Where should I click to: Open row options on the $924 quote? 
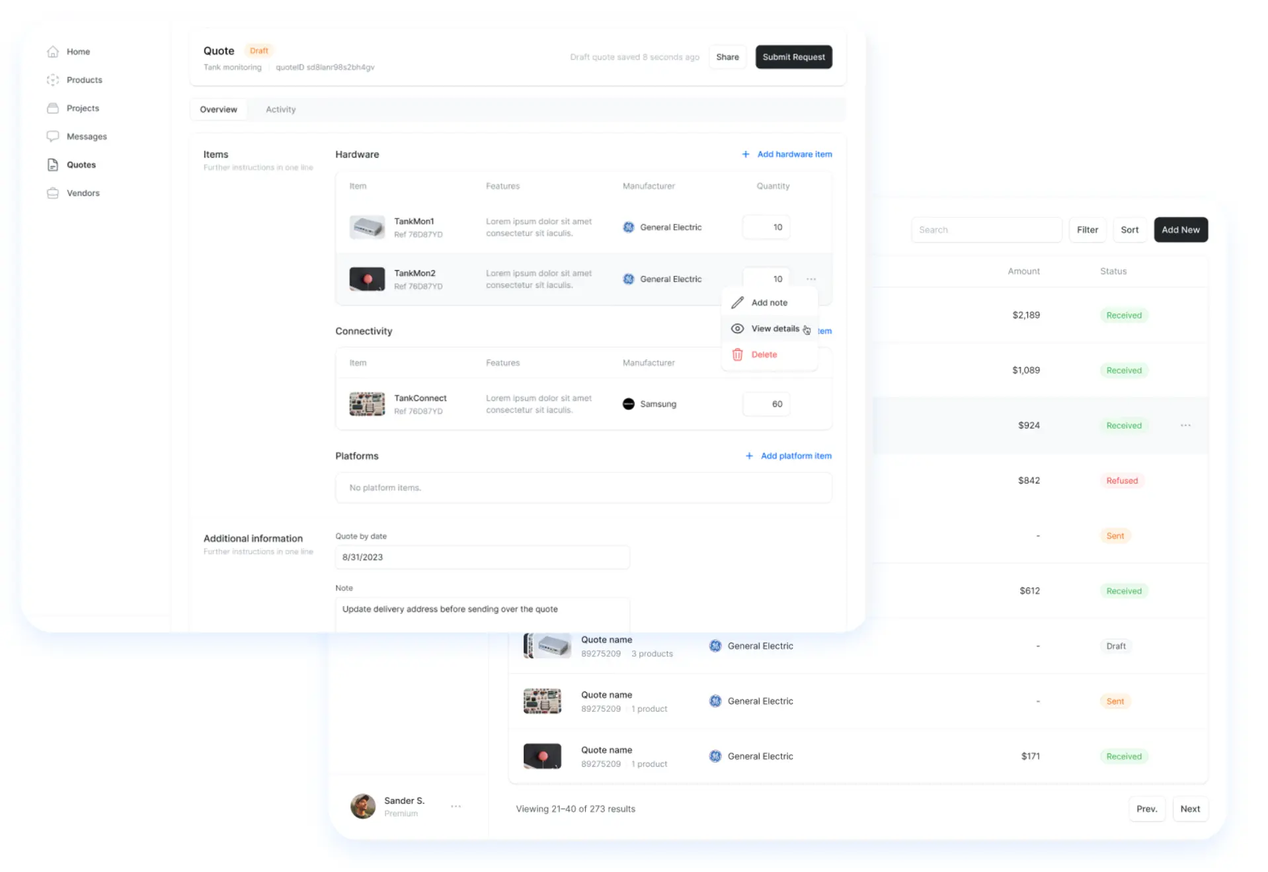[1185, 425]
